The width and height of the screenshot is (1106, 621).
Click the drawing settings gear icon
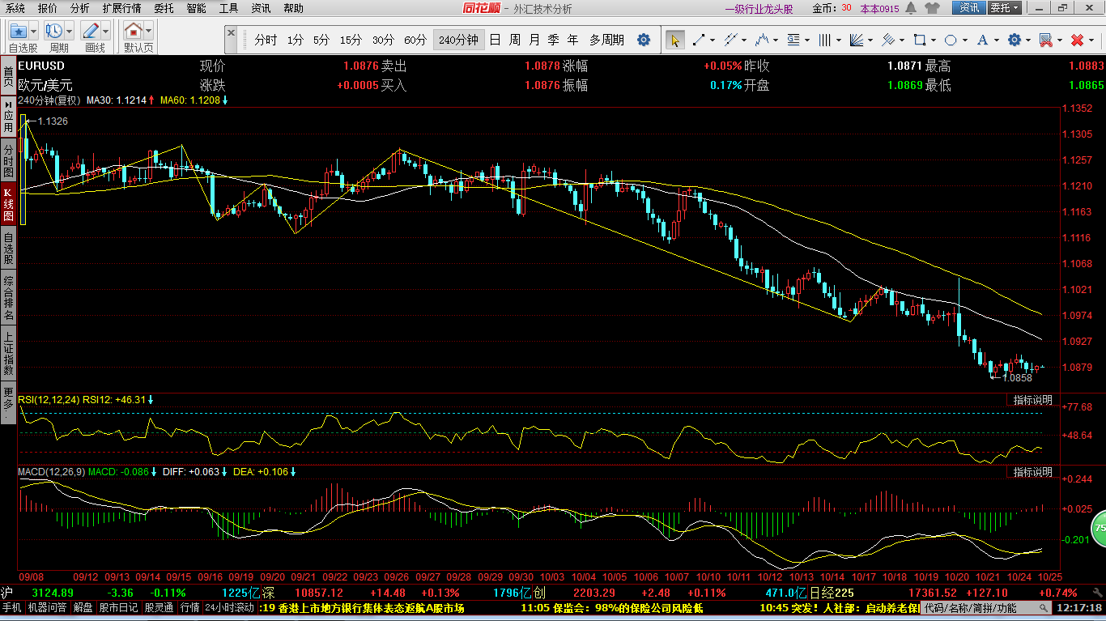(1015, 40)
